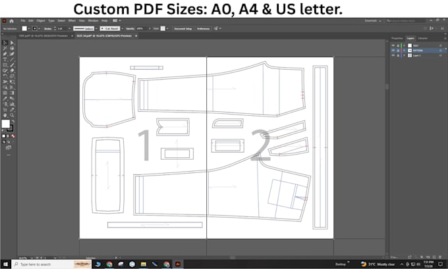Select the Shape Builder tool

(x=5, y=87)
